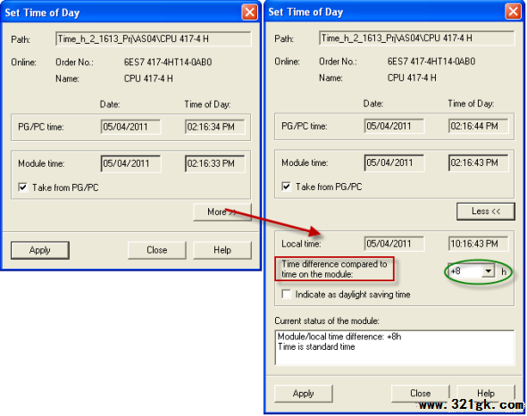Click Apply in the right dialog
The image size is (527, 416).
304,394
